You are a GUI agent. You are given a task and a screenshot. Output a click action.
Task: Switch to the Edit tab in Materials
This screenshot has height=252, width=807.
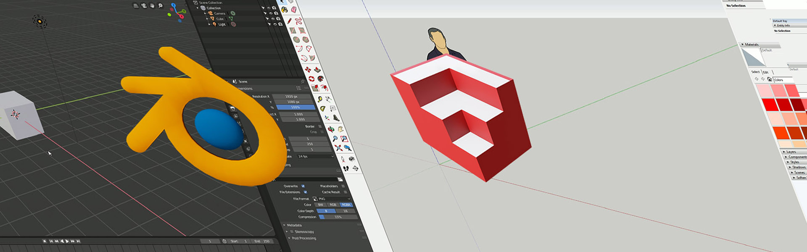pos(766,72)
